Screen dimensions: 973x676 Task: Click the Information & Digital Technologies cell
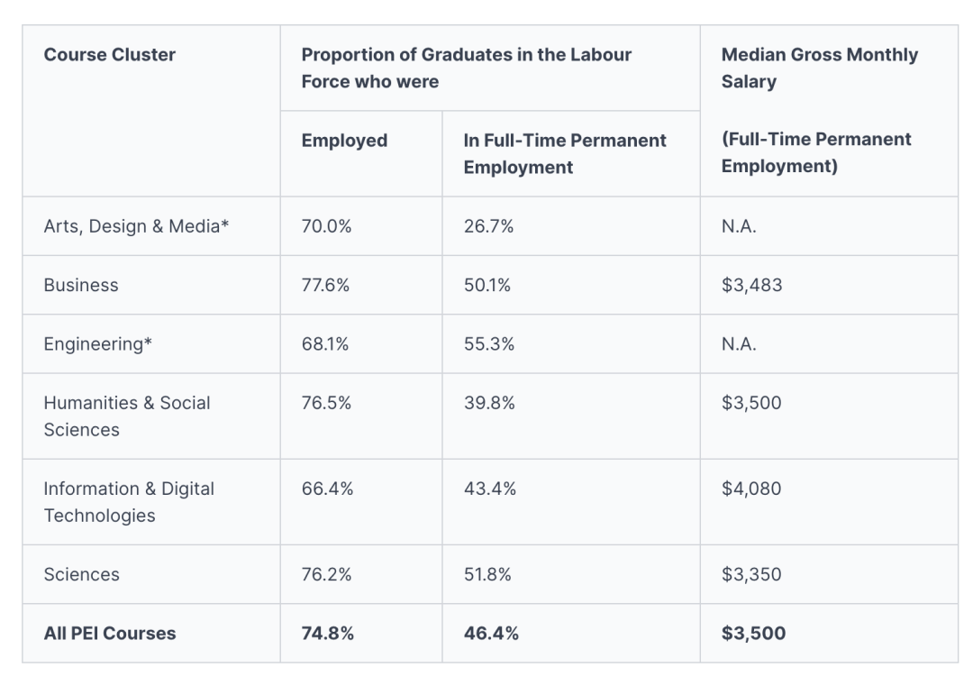click(129, 501)
